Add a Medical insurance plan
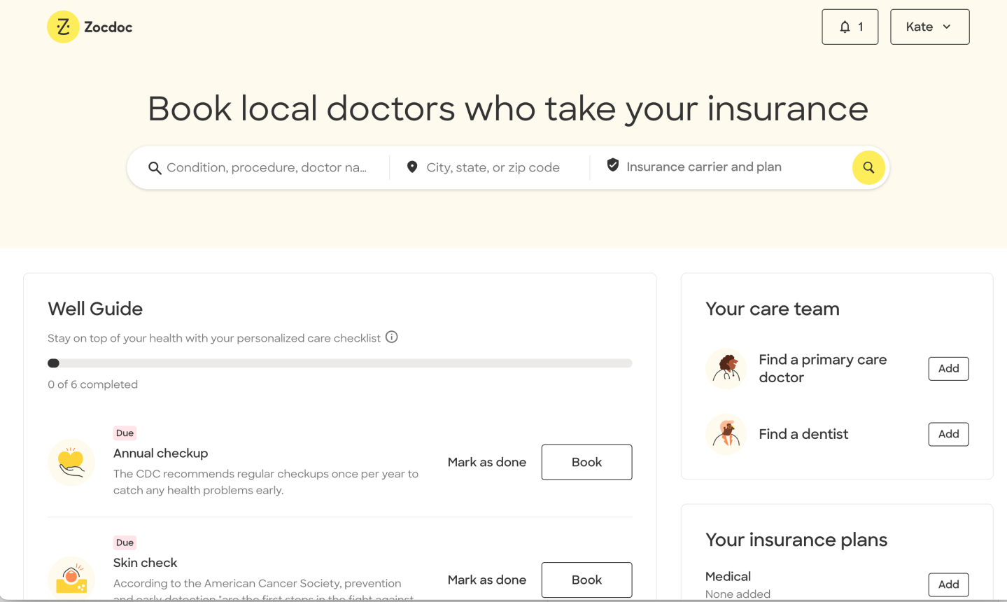The image size is (1007, 602). click(x=948, y=584)
